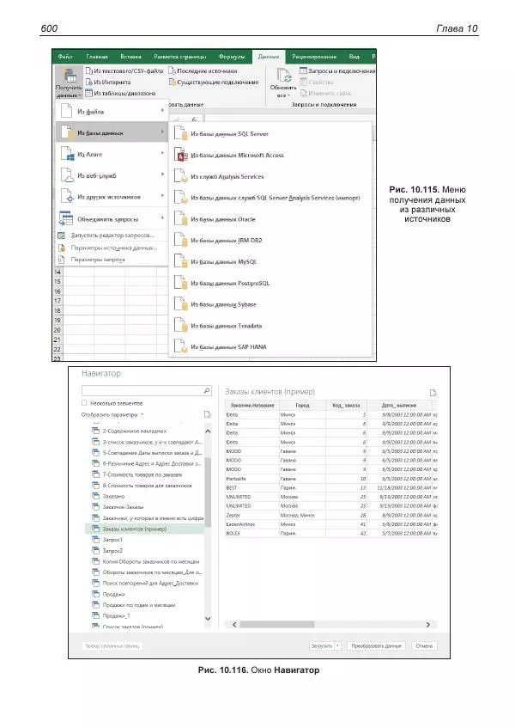Click Существующие подключения icon

pos(173,83)
